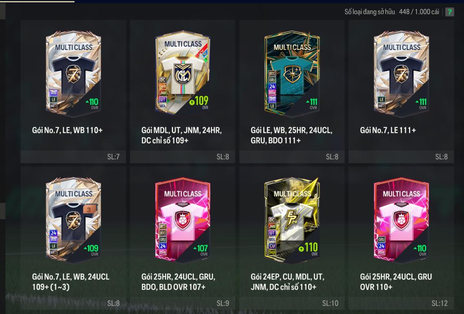Select the gold 24EP 110 OVR pack card

(x=292, y=220)
